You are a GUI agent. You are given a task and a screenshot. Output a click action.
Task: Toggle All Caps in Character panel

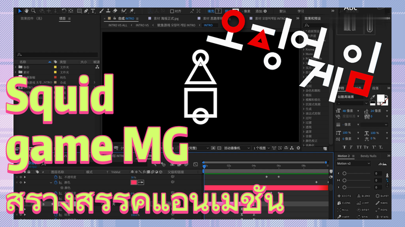click(359, 147)
